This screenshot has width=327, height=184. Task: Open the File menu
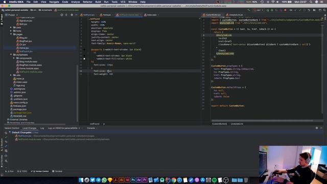[29, 2]
